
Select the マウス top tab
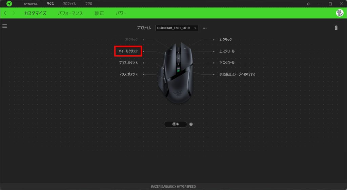coord(50,4)
